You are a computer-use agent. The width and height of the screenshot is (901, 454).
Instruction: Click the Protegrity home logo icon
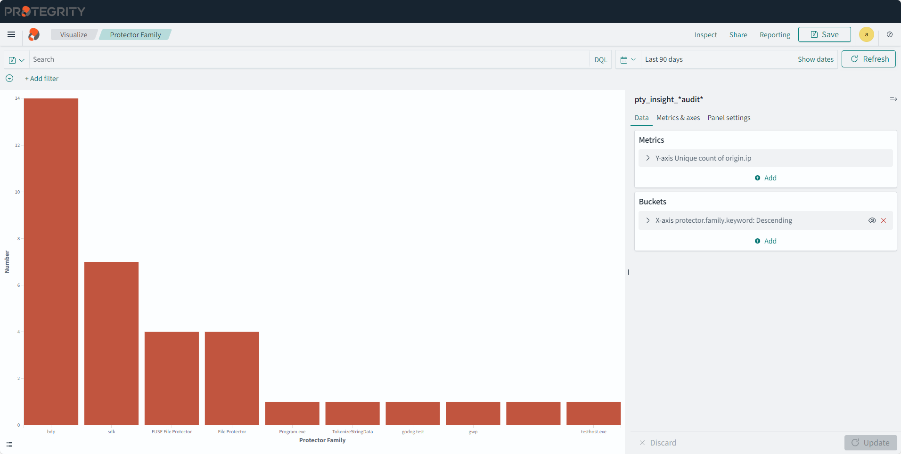point(34,34)
